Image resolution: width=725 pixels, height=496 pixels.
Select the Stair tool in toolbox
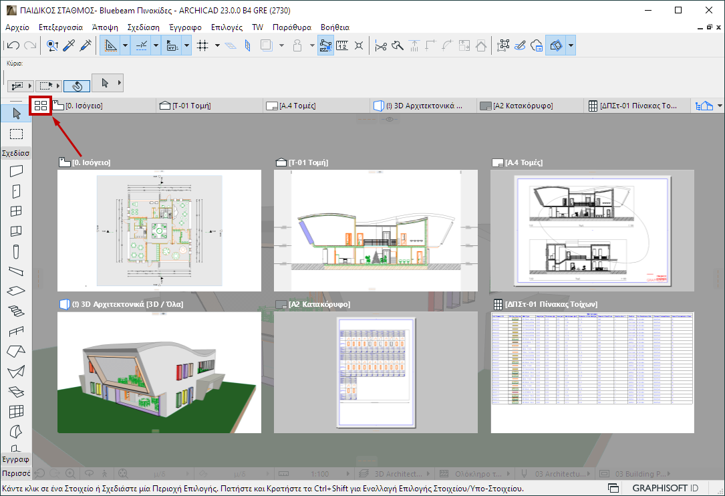click(x=16, y=311)
